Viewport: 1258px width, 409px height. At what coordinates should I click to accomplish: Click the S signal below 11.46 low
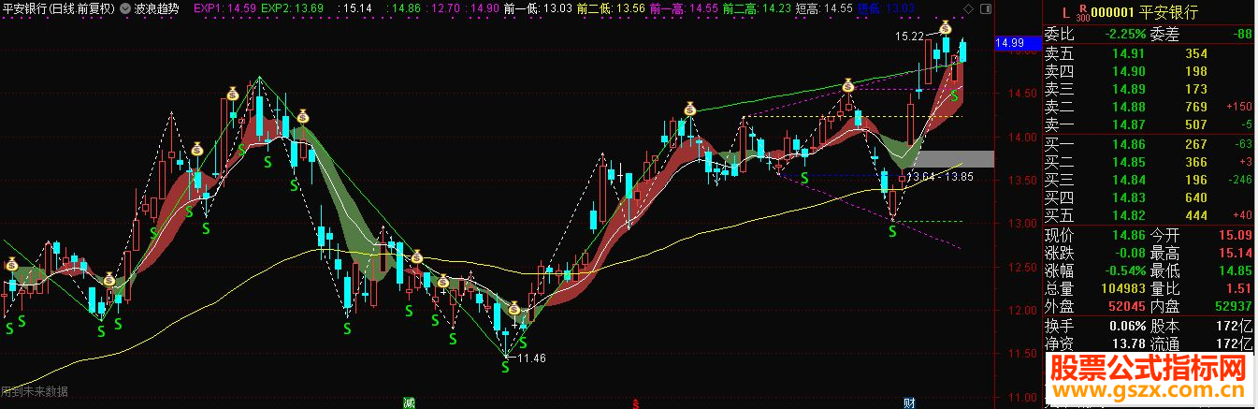point(505,368)
